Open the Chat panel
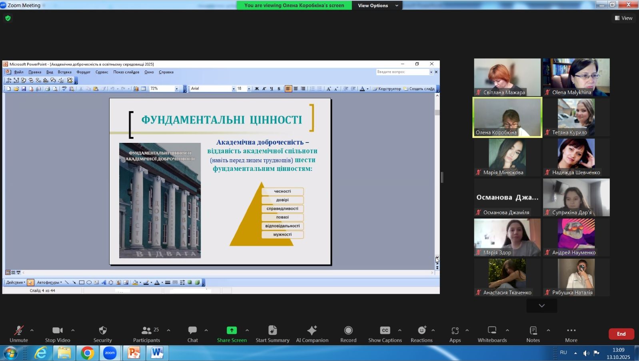This screenshot has width=639, height=361. pyautogui.click(x=192, y=333)
